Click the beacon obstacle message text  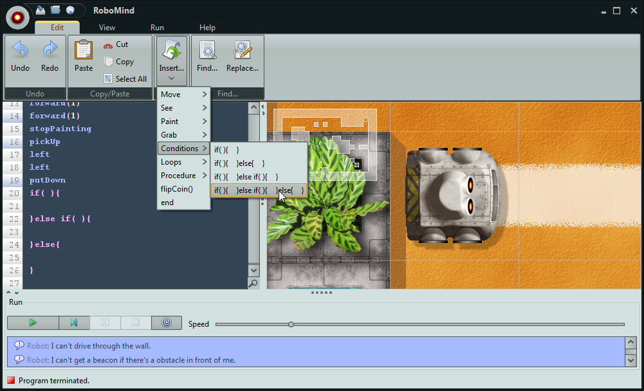click(143, 360)
